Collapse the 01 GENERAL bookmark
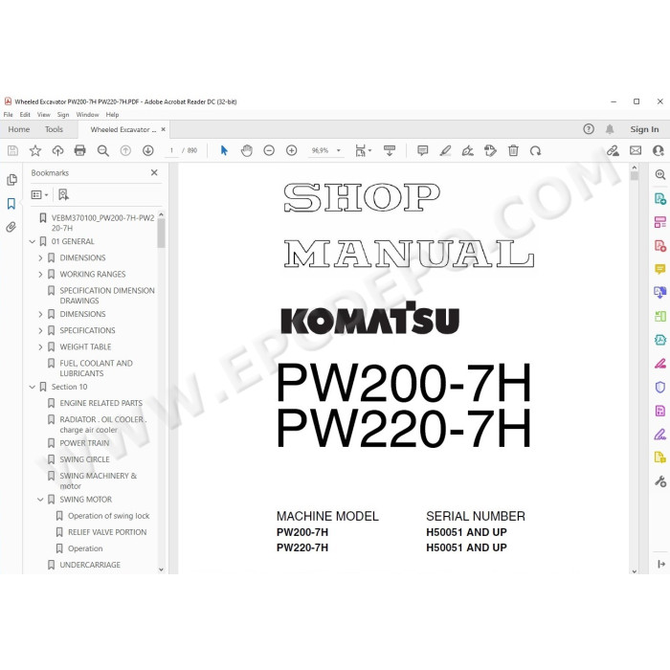The image size is (670, 670). (32, 241)
